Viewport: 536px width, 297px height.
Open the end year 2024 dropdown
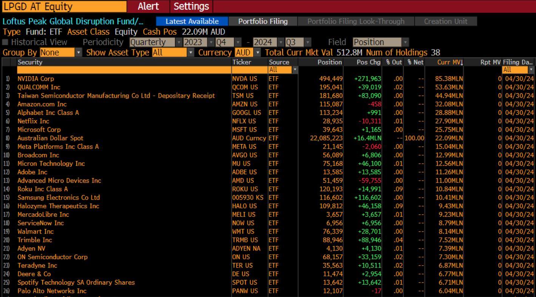268,42
